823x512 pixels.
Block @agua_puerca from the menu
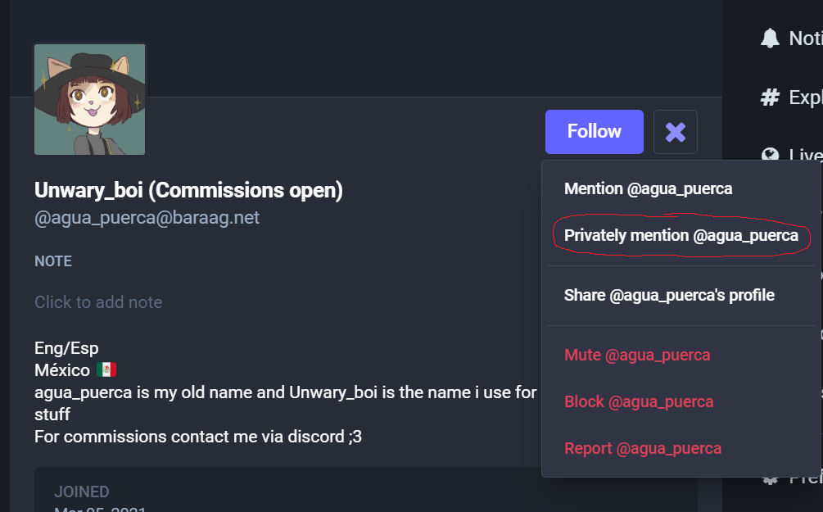click(639, 401)
